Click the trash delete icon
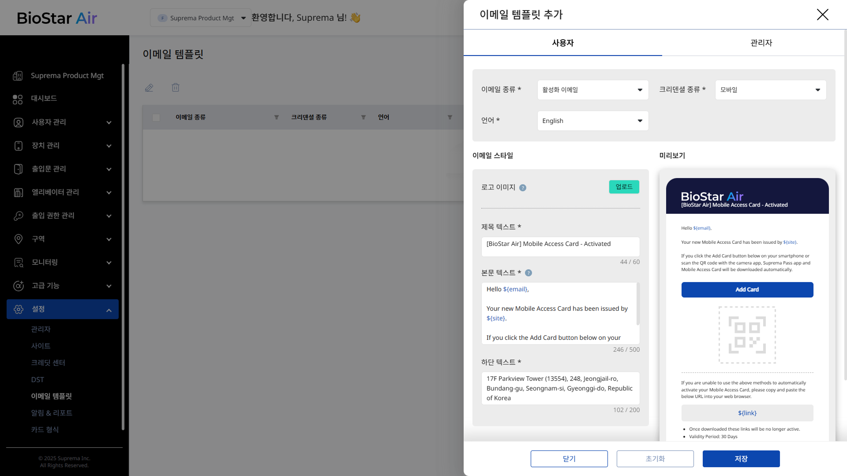The height and width of the screenshot is (476, 847). 176,88
